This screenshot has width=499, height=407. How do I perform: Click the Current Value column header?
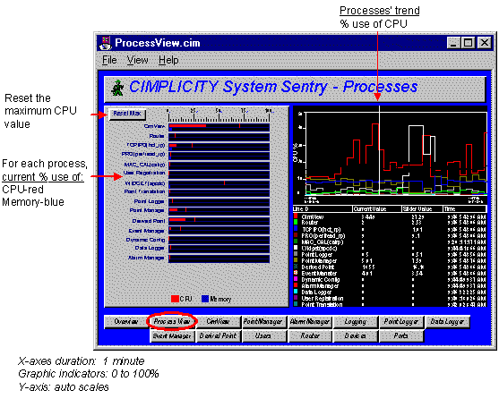[x=377, y=208]
